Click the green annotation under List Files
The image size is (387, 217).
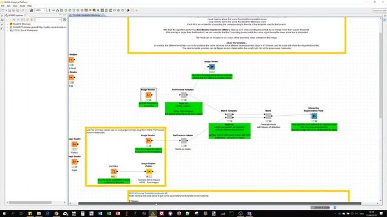[114, 181]
